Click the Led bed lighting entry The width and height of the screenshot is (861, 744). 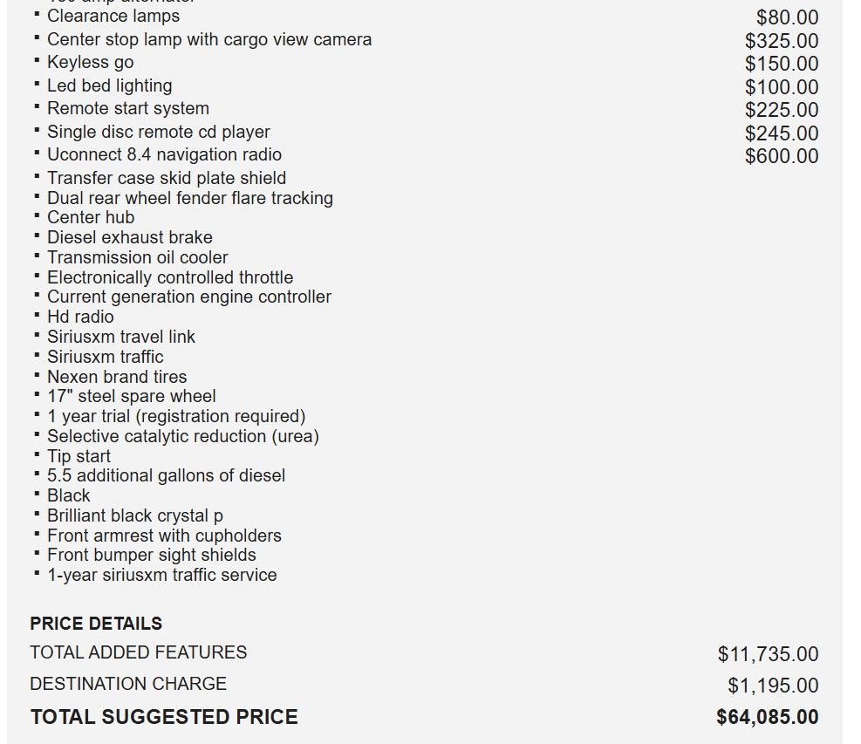[109, 85]
